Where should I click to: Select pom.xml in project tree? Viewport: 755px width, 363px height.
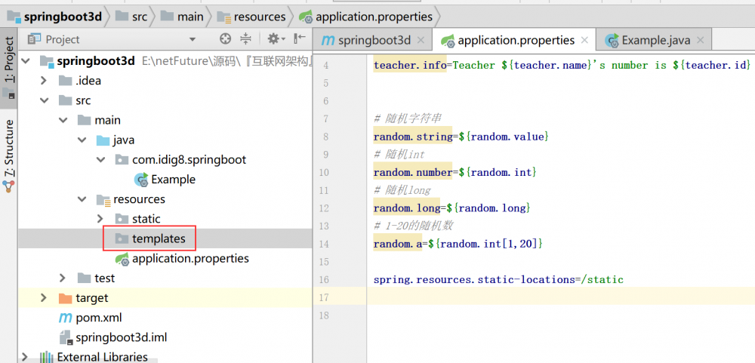coord(99,318)
